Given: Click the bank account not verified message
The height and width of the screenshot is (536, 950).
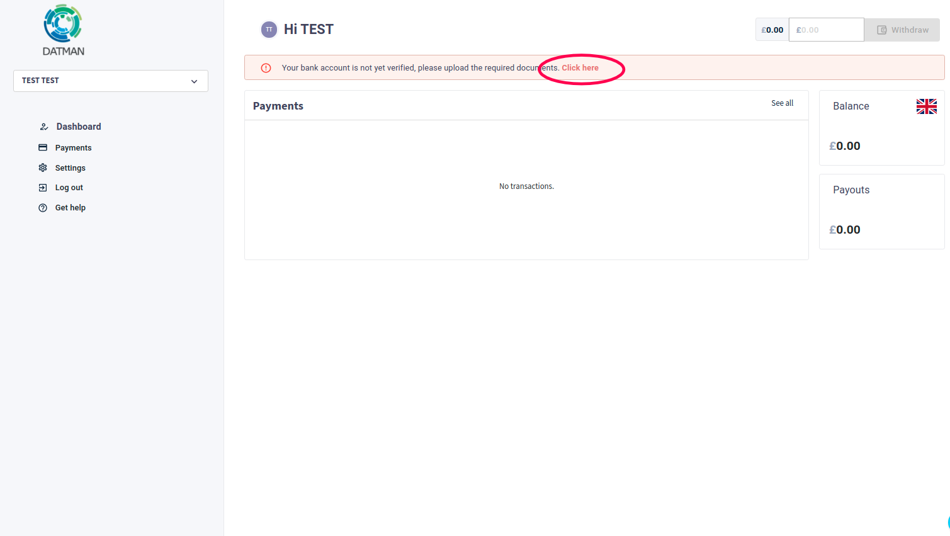Looking at the screenshot, I should pos(420,68).
